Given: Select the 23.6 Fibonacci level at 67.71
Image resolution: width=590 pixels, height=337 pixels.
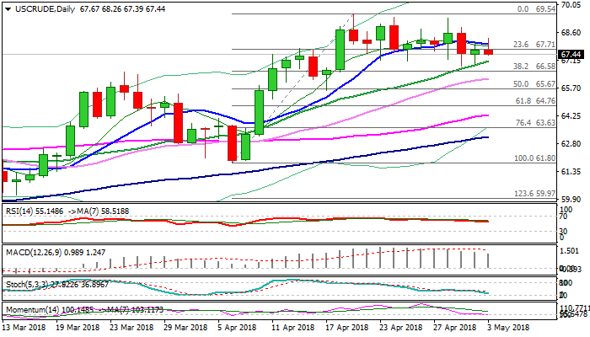Looking at the screenshot, I should coord(533,45).
